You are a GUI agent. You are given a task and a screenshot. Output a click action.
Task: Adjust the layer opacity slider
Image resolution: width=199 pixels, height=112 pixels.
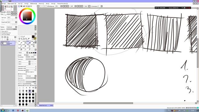click(12, 29)
